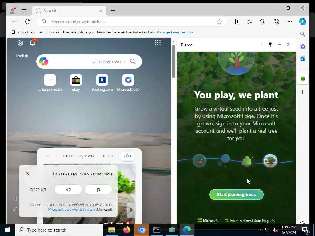The height and width of the screenshot is (236, 315).
Task: Click the address bar field
Action: coord(132,22)
